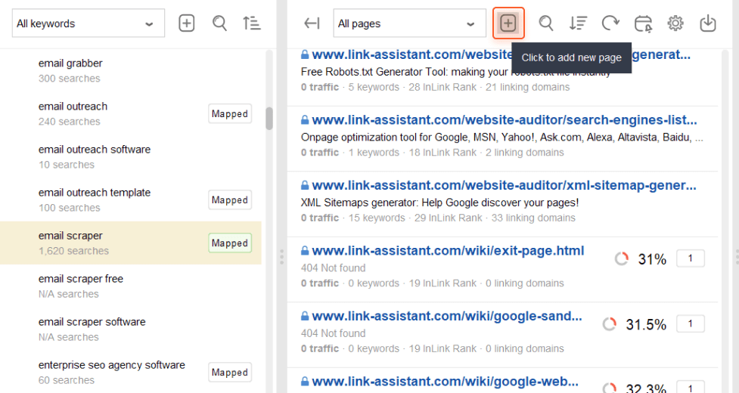Click the keywords list vertical scrollbar
Screen dimensions: 739x393
coord(269,119)
